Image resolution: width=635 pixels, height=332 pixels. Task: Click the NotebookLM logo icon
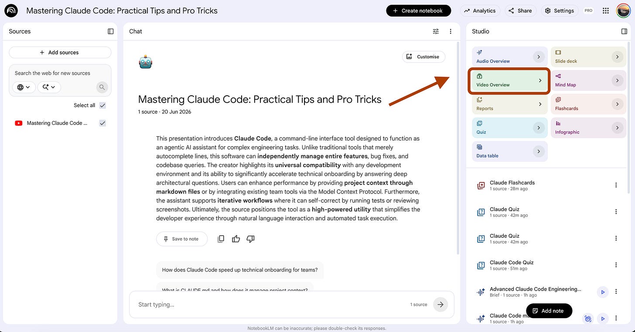tap(11, 10)
